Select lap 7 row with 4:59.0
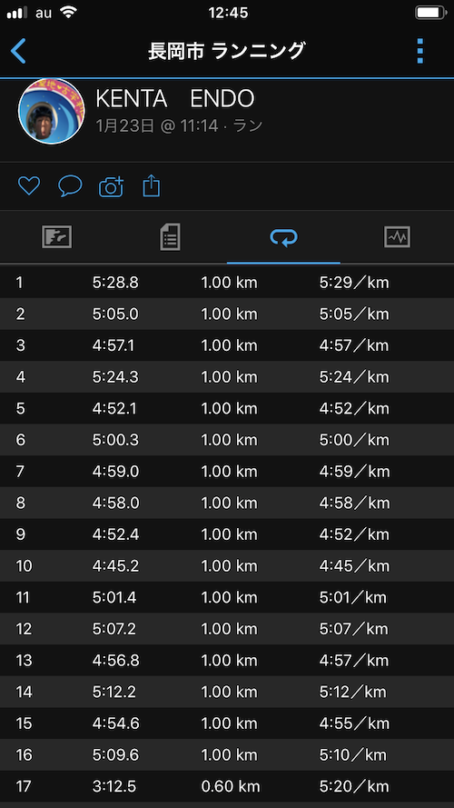Screen dimensions: 454x808 227,472
